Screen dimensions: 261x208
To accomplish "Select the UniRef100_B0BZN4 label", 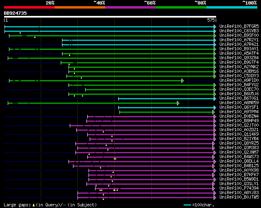I will [239, 116].
